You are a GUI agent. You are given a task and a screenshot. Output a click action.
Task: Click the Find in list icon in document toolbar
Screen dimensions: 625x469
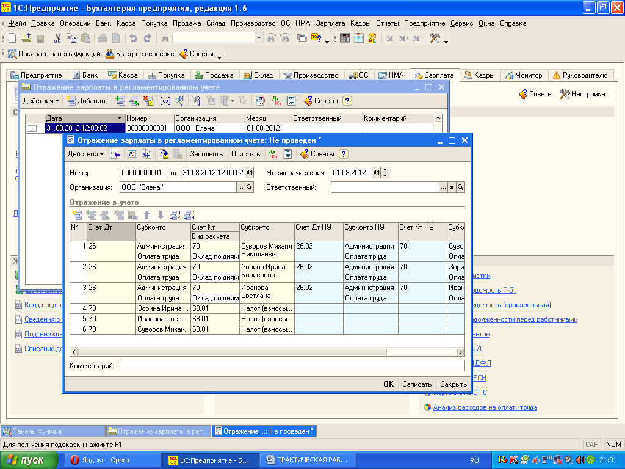[x=115, y=154]
